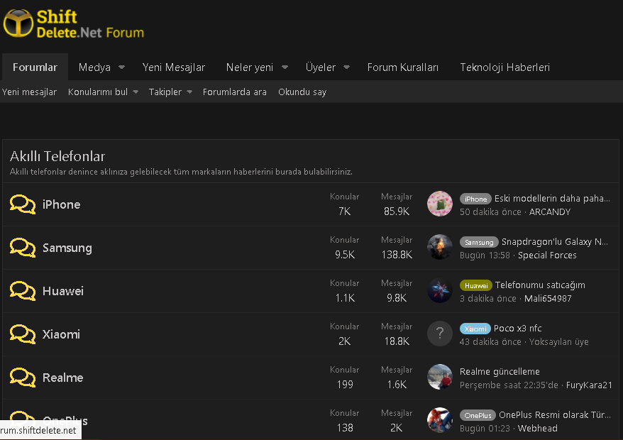Open ARCANDY's avatar in iPhone row
Viewport: 623px width, 440px height.
[440, 204]
